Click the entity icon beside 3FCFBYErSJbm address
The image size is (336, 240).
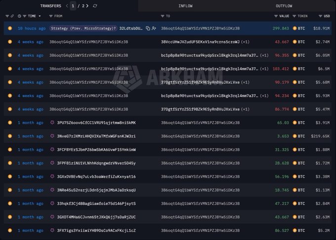tap(52, 150)
